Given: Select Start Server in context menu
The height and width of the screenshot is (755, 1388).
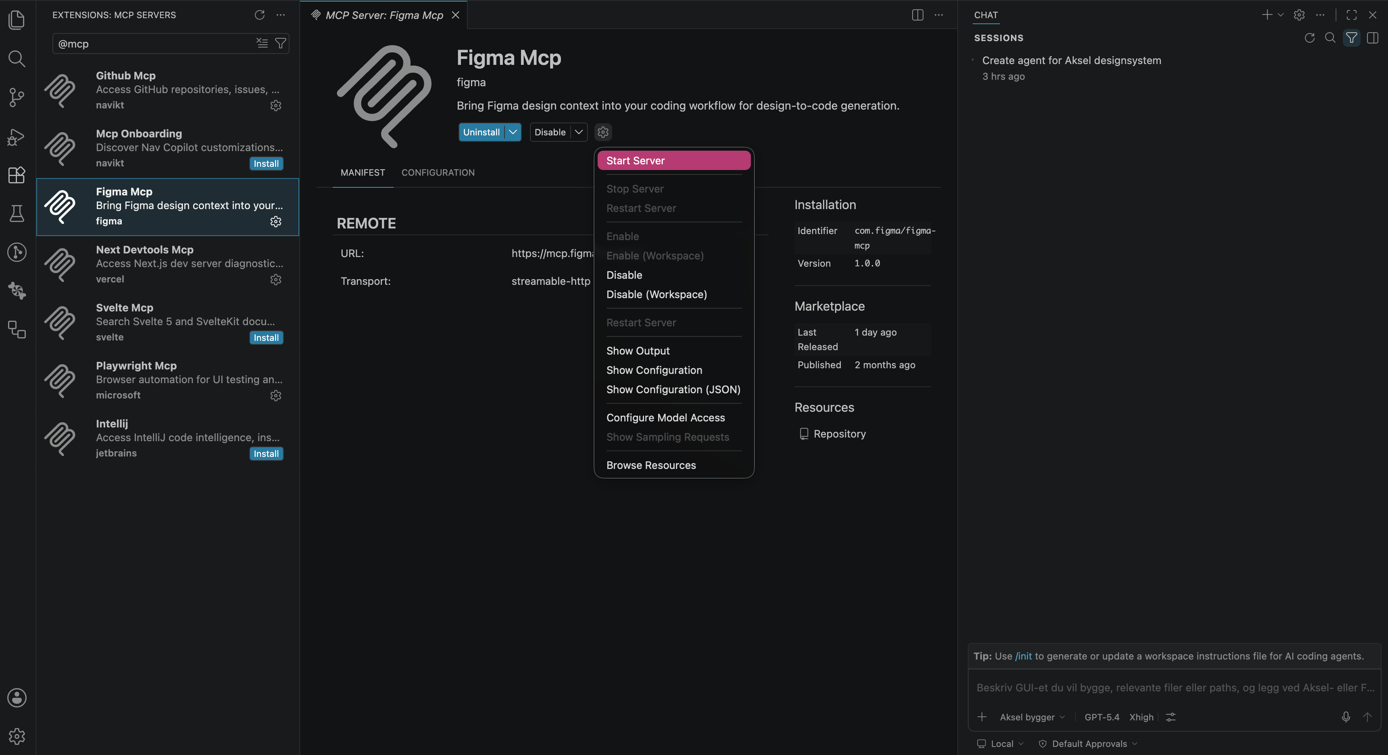Looking at the screenshot, I should [x=673, y=160].
